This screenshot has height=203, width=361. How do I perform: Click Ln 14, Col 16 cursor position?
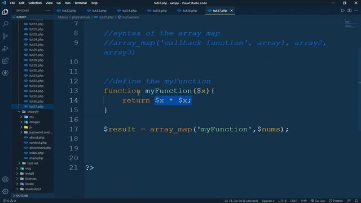pos(241,201)
